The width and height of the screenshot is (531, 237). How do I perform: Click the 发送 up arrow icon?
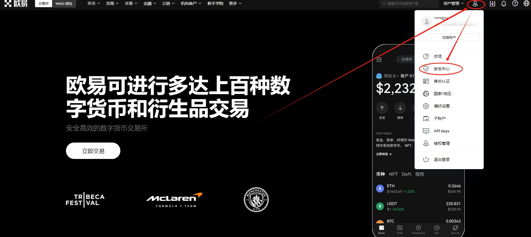click(x=382, y=108)
